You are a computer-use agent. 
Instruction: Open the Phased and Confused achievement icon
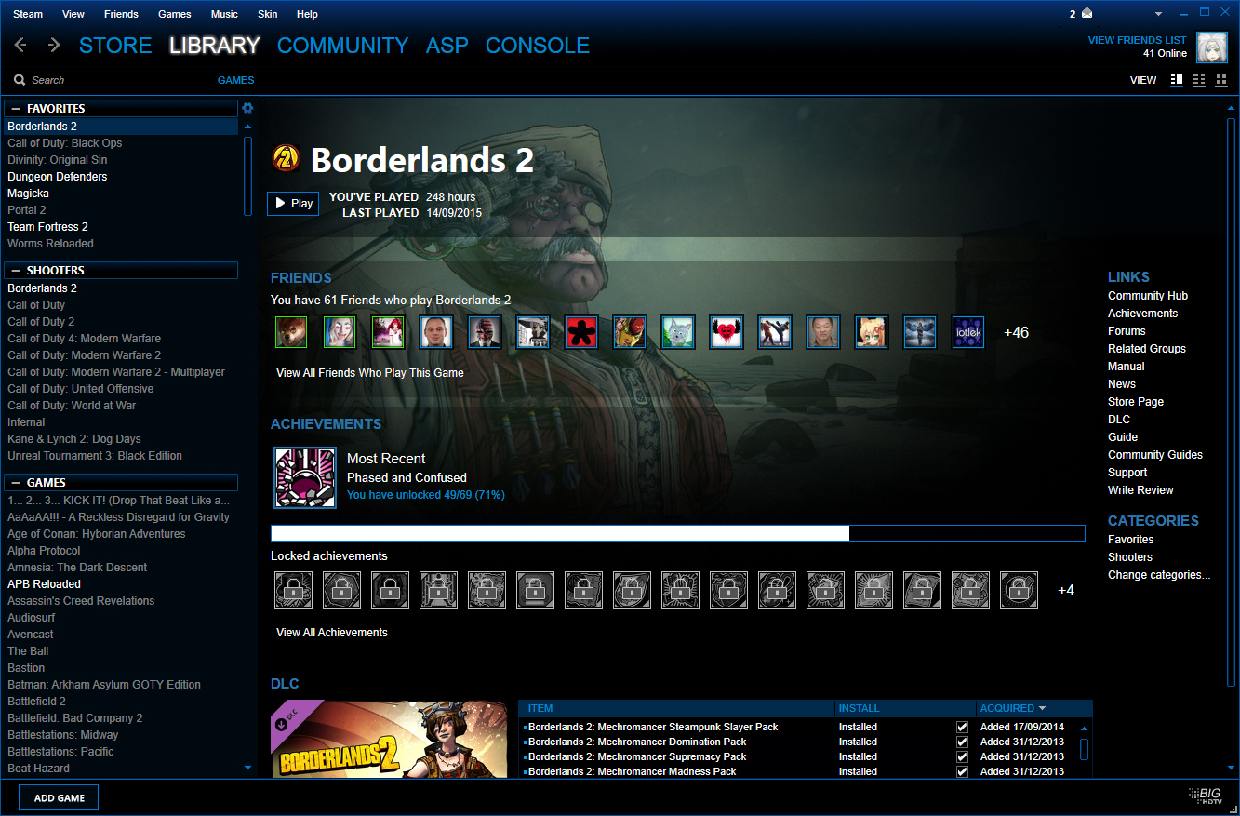coord(304,477)
